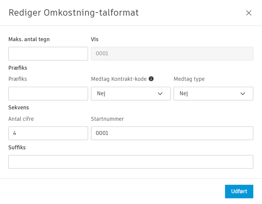Click the dialog title Rediger Omkostning-talformat
Viewport: 262px width, 204px height.
click(73, 13)
